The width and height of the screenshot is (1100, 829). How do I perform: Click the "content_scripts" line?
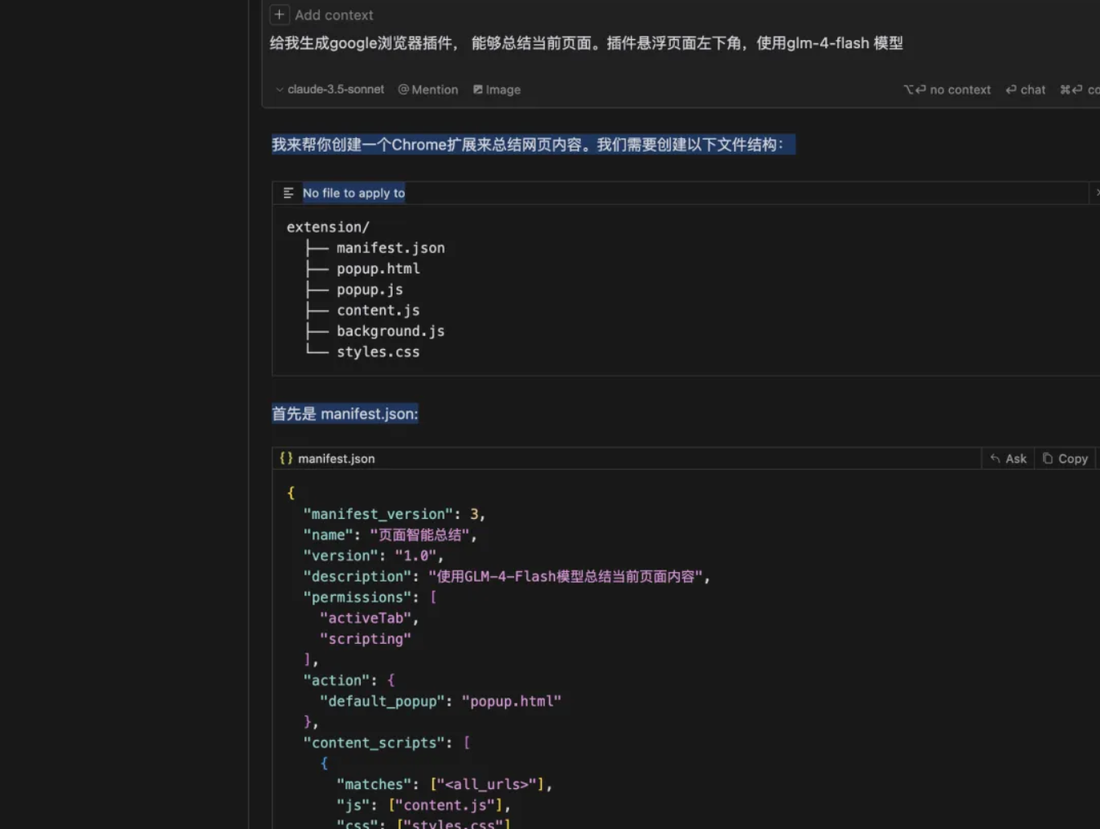click(x=387, y=743)
